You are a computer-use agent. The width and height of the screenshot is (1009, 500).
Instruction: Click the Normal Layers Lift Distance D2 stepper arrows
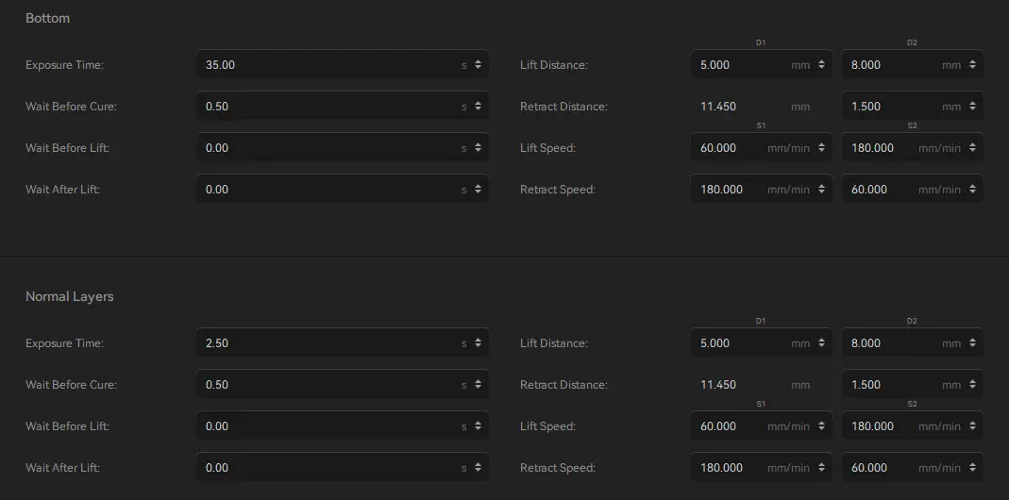(972, 343)
